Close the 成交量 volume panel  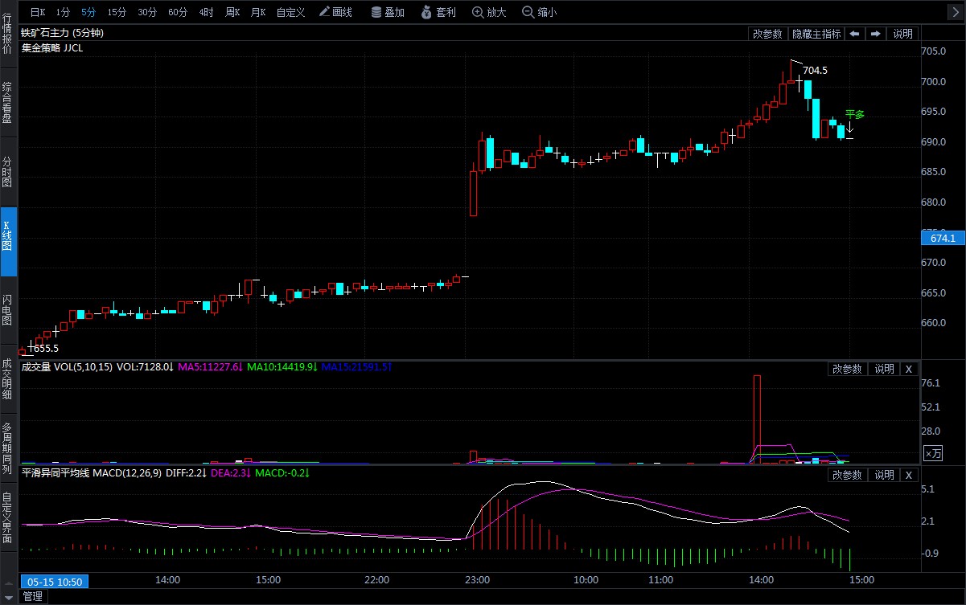[908, 369]
